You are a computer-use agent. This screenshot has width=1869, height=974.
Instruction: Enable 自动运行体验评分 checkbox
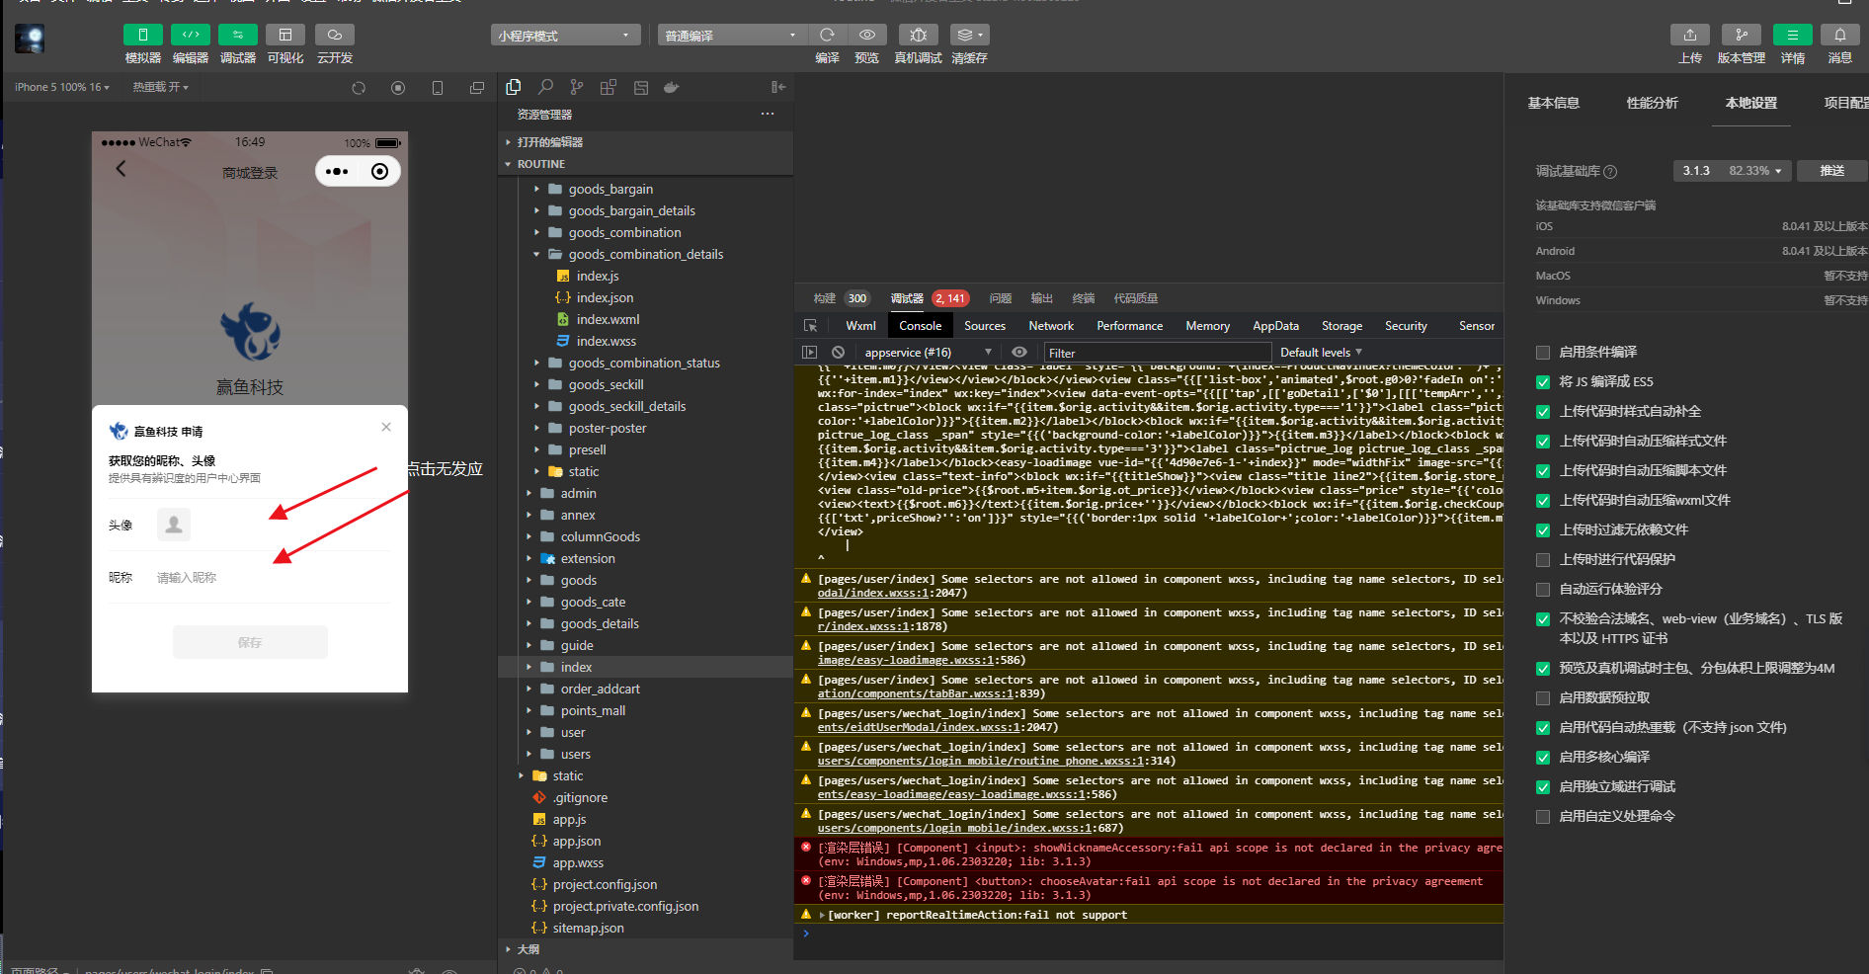coord(1543,590)
